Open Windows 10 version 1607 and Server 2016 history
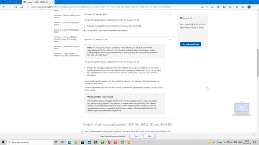The height and width of the screenshot is (145, 259). pyautogui.click(x=66, y=39)
